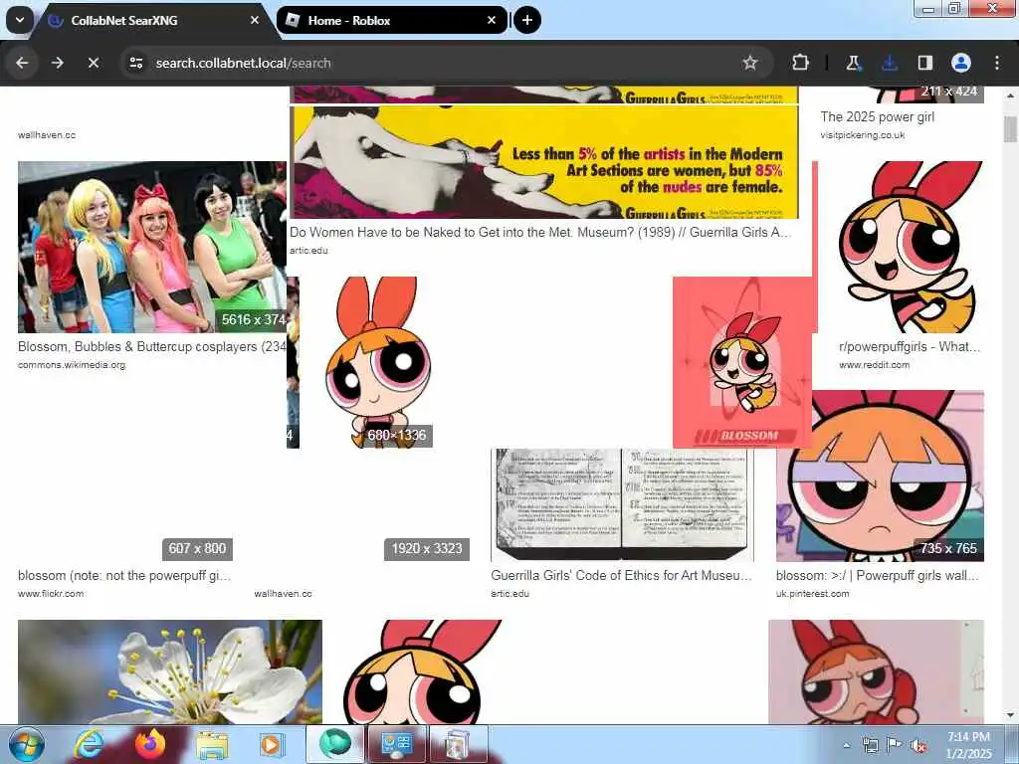Viewport: 1019px width, 764px height.
Task: Switch to the CollabNet SearXNG tab
Action: point(149,20)
